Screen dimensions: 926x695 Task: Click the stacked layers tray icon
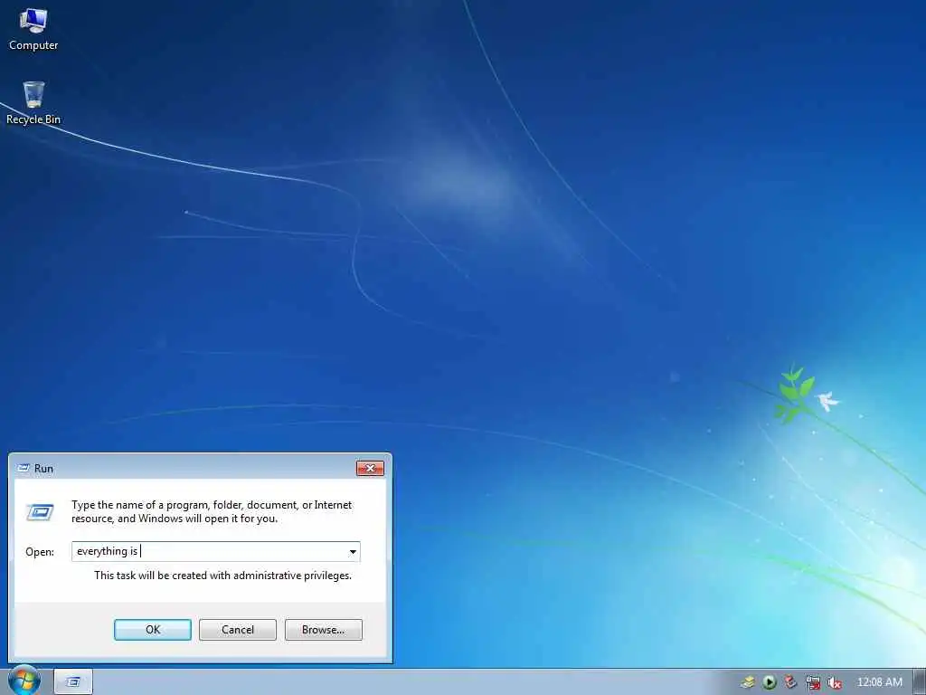(748, 682)
